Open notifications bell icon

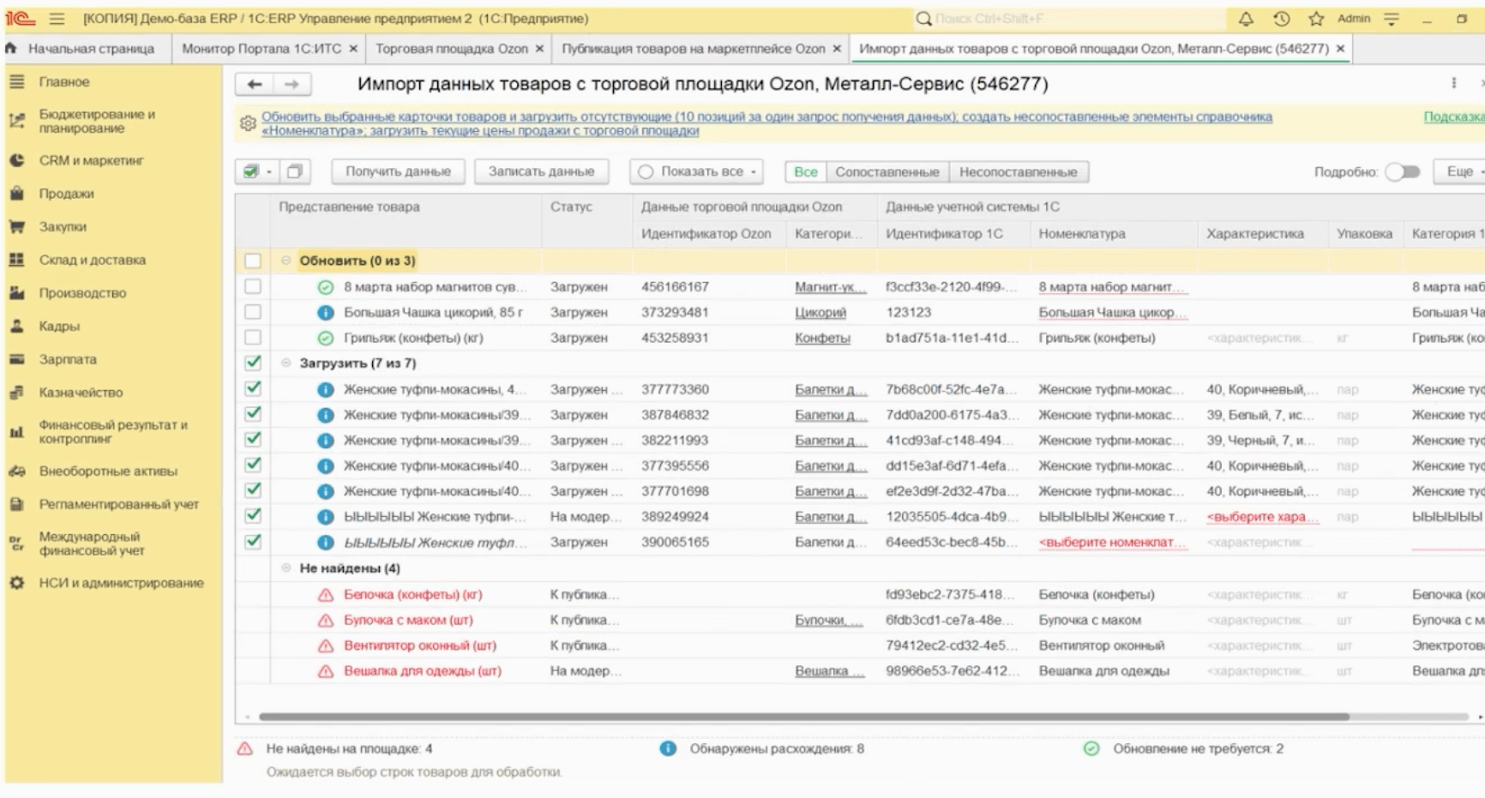pyautogui.click(x=1246, y=19)
